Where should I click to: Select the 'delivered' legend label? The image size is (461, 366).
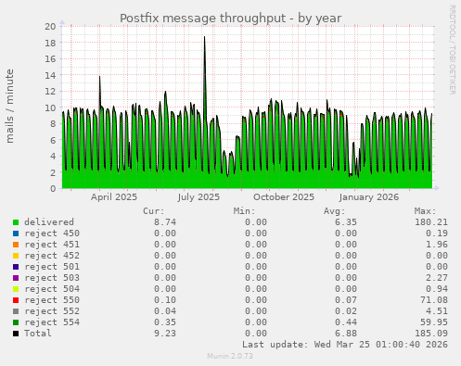(49, 222)
